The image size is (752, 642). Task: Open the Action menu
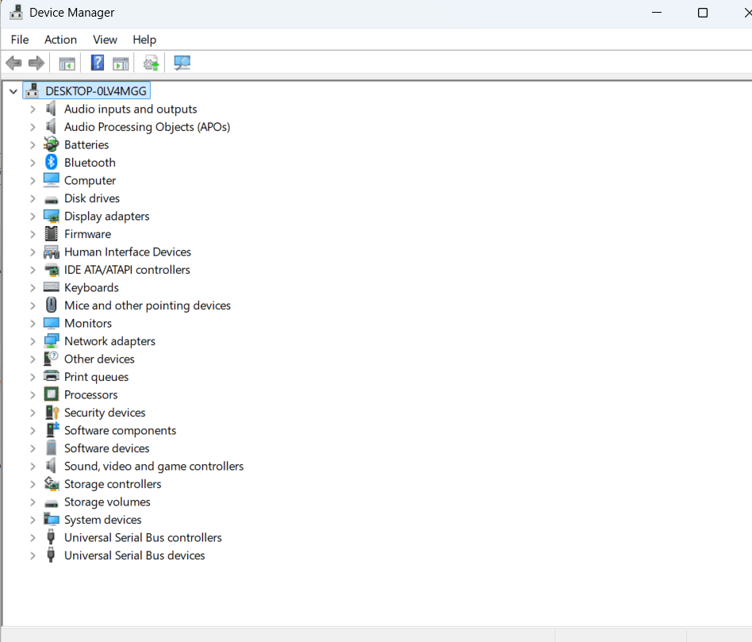[x=60, y=40]
